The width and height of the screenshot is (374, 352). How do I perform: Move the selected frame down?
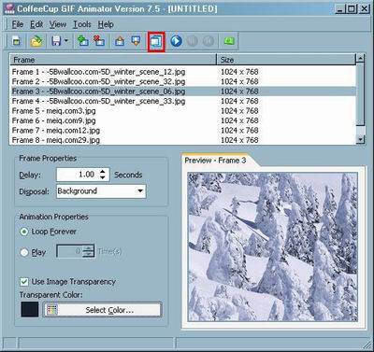pos(136,41)
